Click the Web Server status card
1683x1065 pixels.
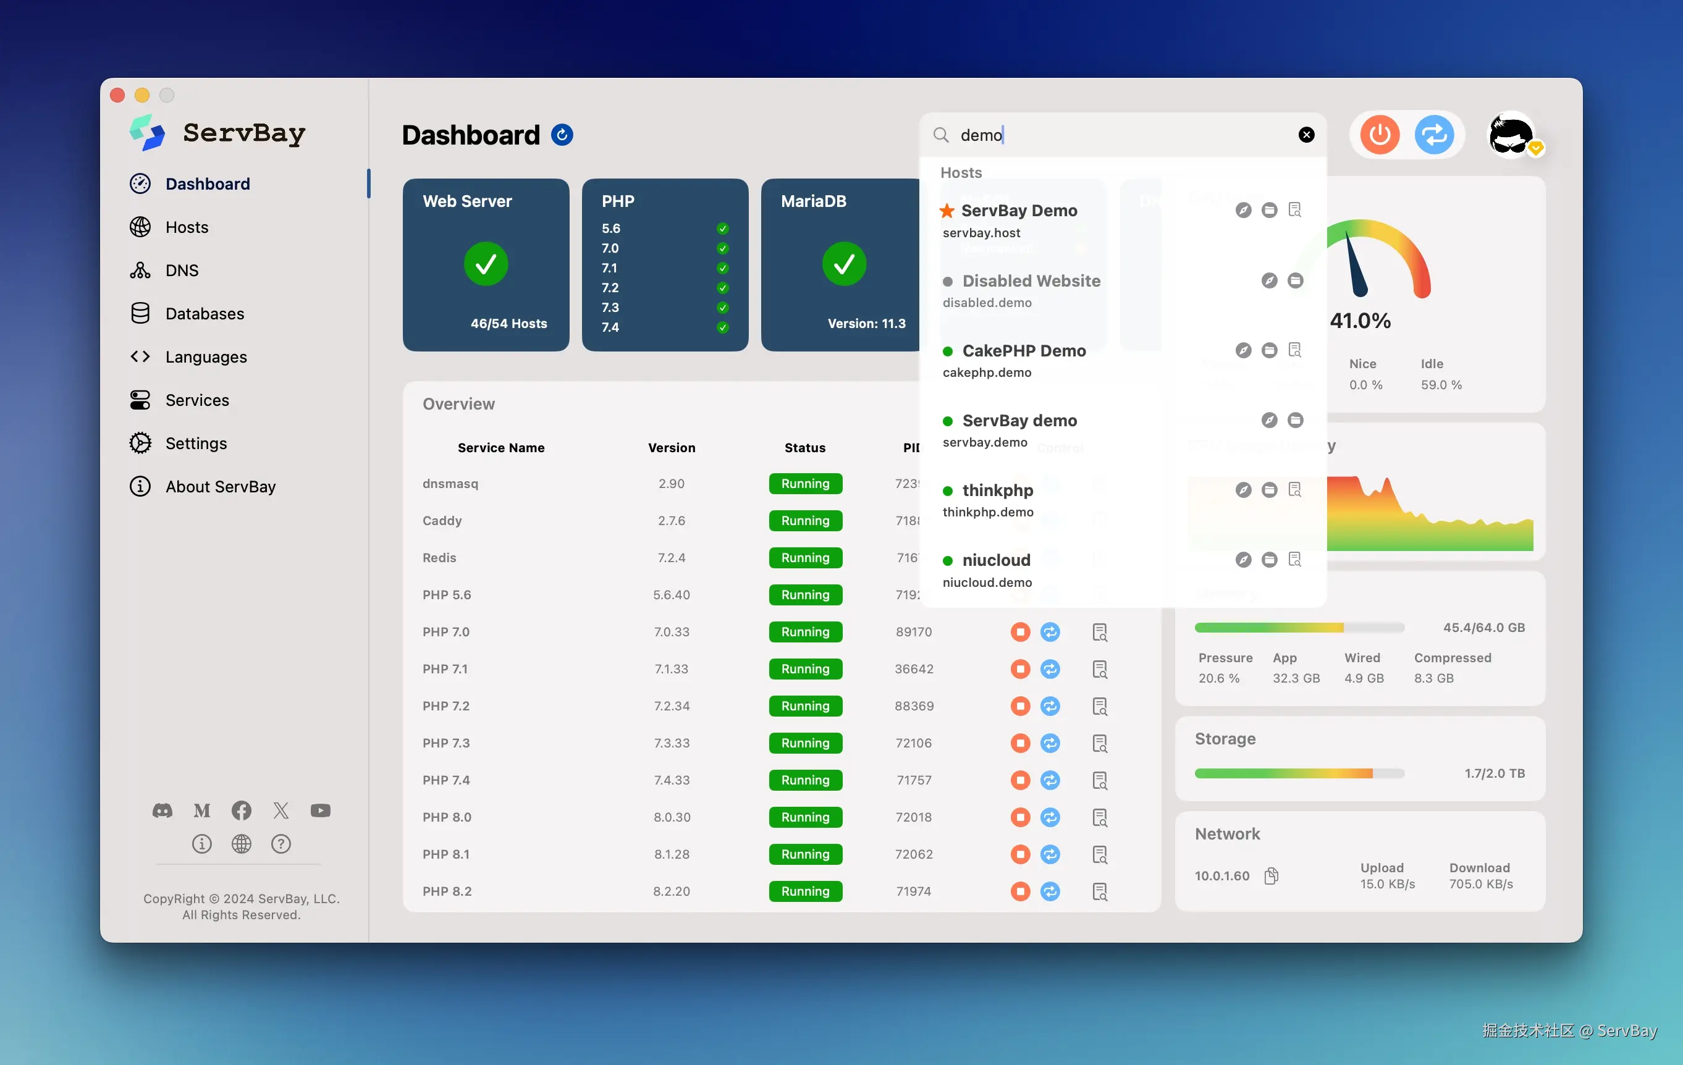click(486, 265)
